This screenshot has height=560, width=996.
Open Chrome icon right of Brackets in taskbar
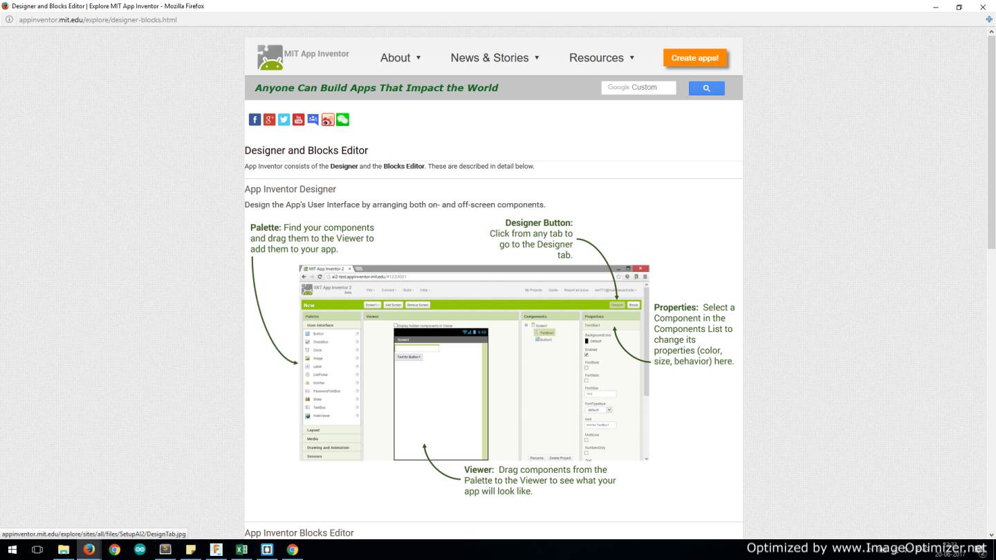pos(293,550)
